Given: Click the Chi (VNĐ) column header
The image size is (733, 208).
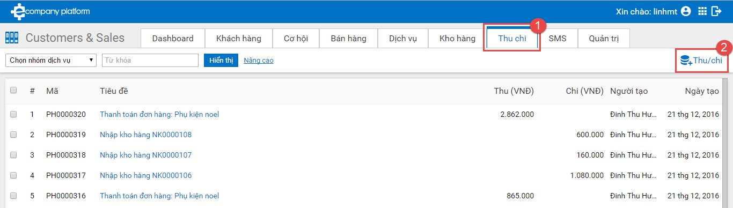Looking at the screenshot, I should tap(585, 91).
